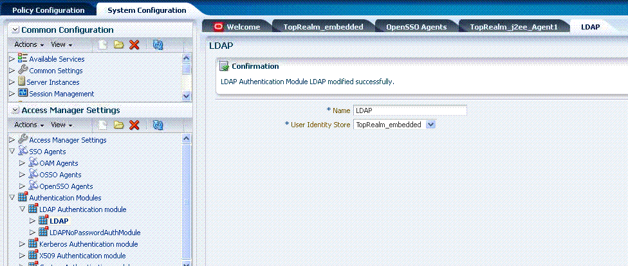Collapse the Authentication Modules node
The height and width of the screenshot is (266, 628).
click(12, 198)
